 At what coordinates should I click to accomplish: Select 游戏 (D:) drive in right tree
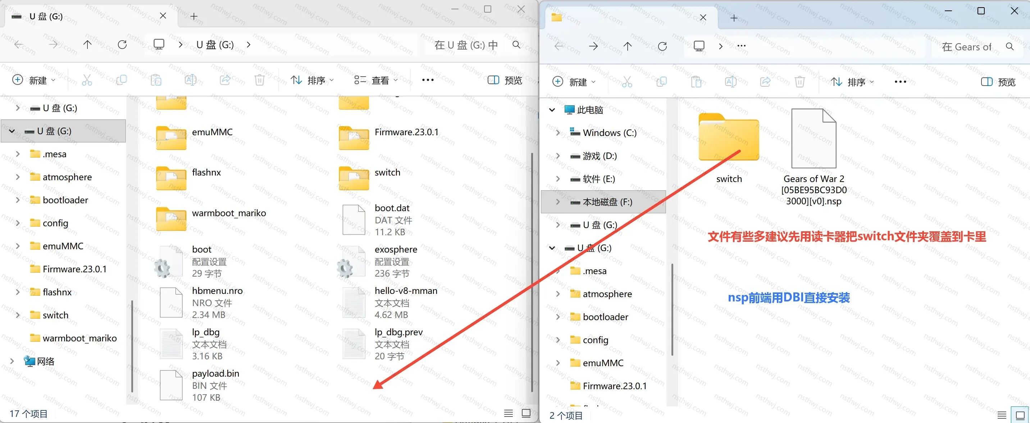(600, 156)
